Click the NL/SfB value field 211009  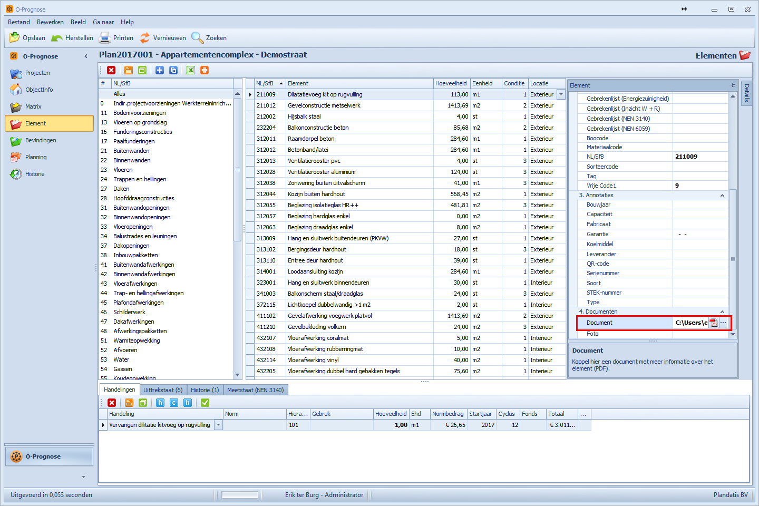pos(700,157)
